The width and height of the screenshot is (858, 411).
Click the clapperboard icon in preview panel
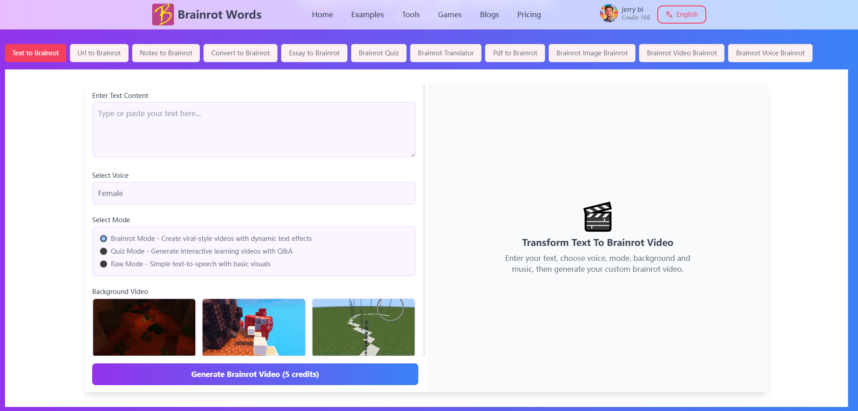(x=597, y=217)
